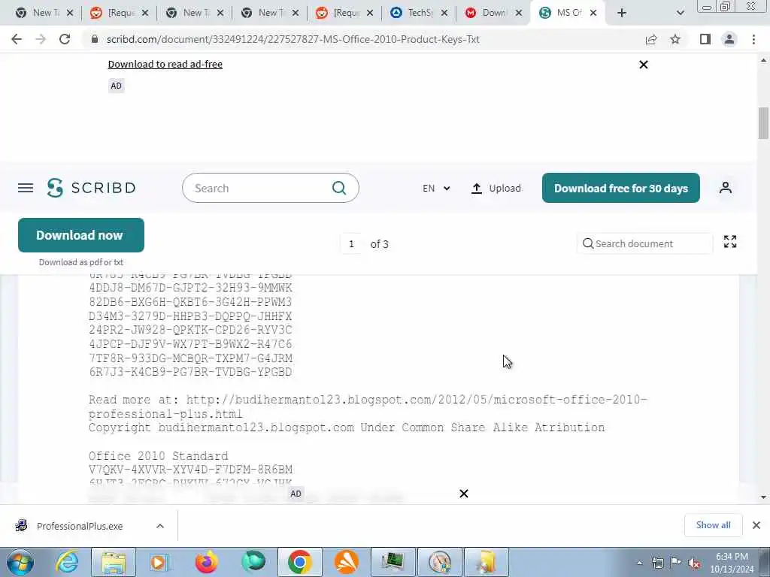Click Download to read ad-free link
The image size is (770, 577).
click(x=165, y=65)
